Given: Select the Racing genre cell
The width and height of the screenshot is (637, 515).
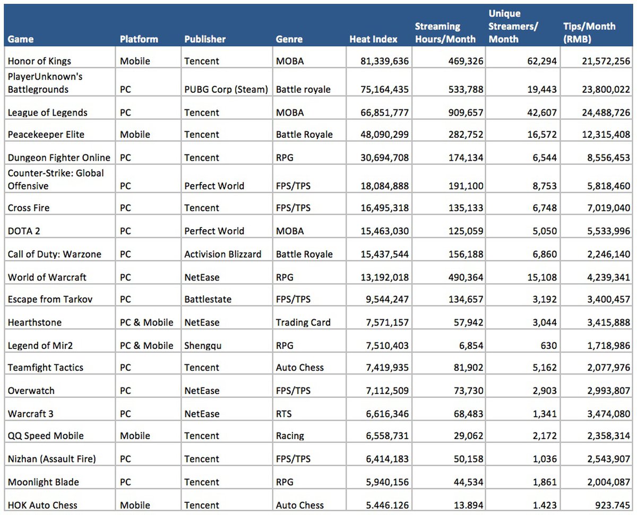Looking at the screenshot, I should click(x=290, y=436).
